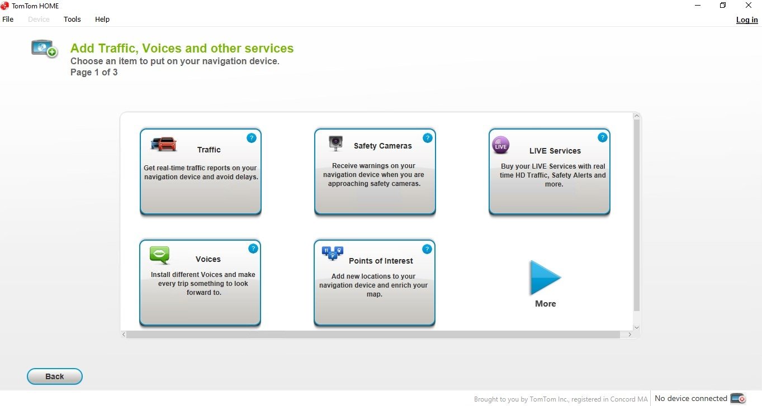This screenshot has height=406, width=762.
Task: Select the Voices card
Action: (200, 283)
